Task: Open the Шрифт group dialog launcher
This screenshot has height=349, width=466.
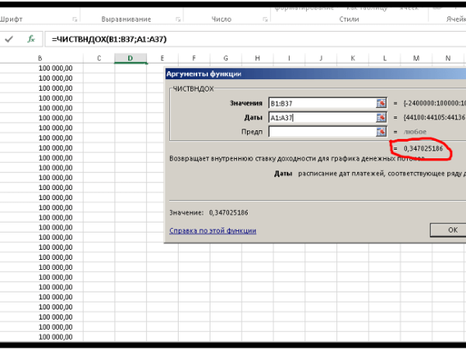Action: point(75,19)
